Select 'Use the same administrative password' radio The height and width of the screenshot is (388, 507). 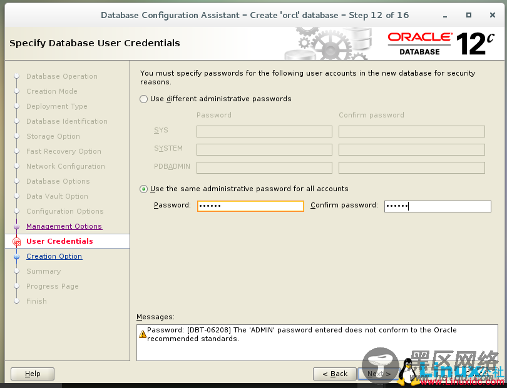click(x=143, y=189)
